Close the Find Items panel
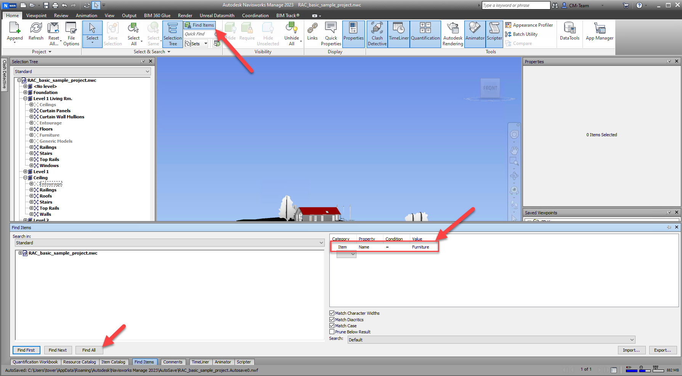 (677, 227)
